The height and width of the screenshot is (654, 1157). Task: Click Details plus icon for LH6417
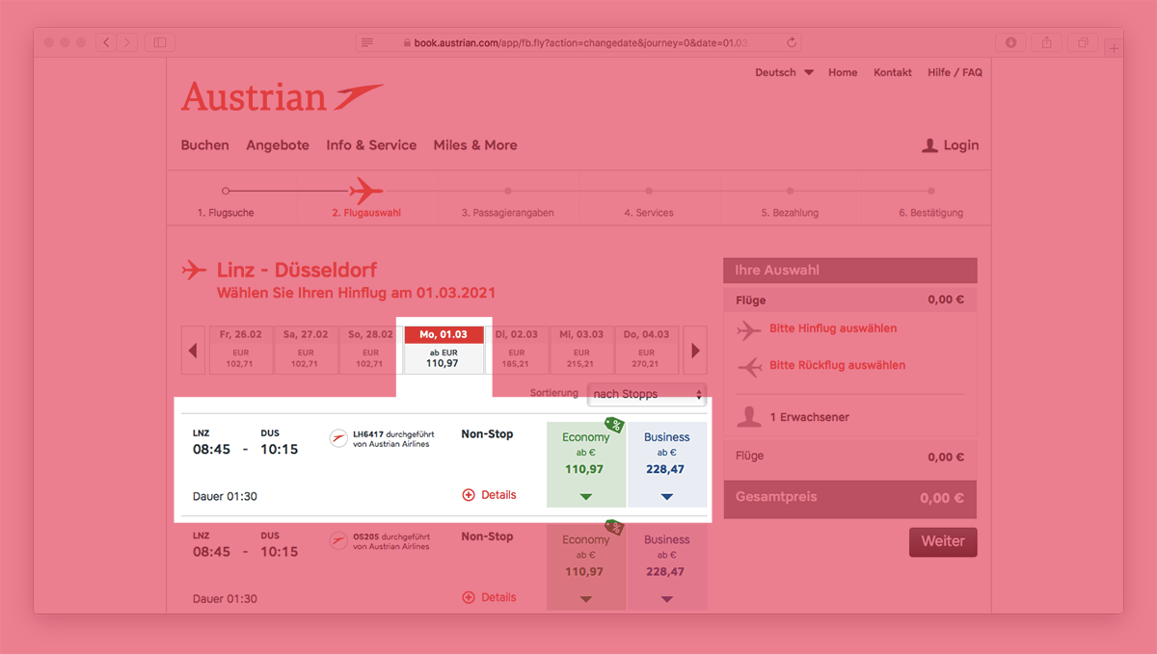click(x=469, y=495)
